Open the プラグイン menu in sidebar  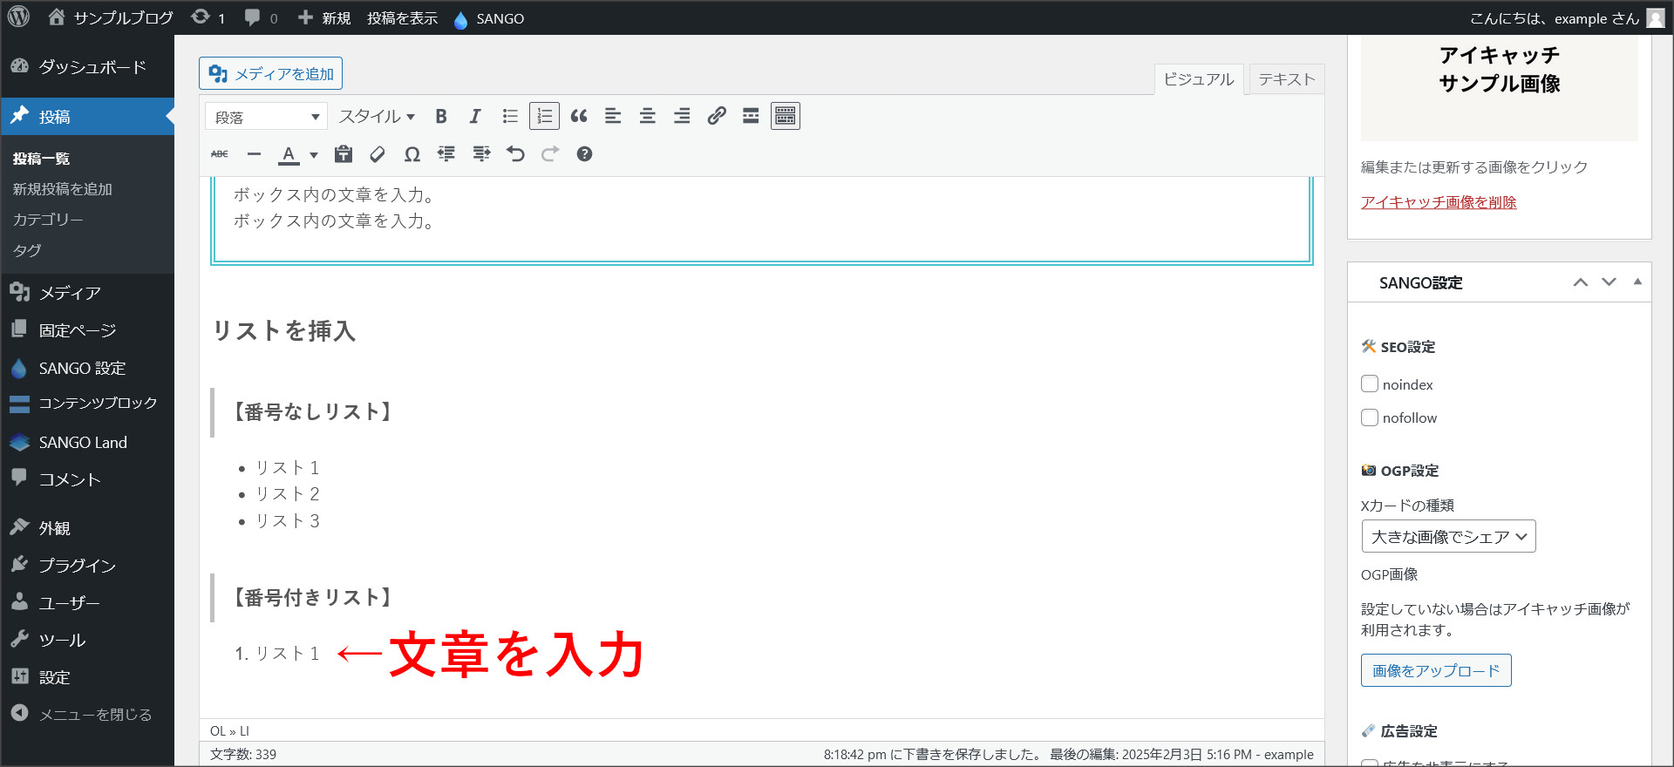click(77, 566)
